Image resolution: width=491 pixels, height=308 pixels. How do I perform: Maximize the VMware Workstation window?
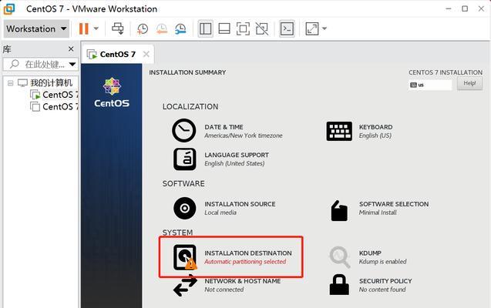click(465, 8)
